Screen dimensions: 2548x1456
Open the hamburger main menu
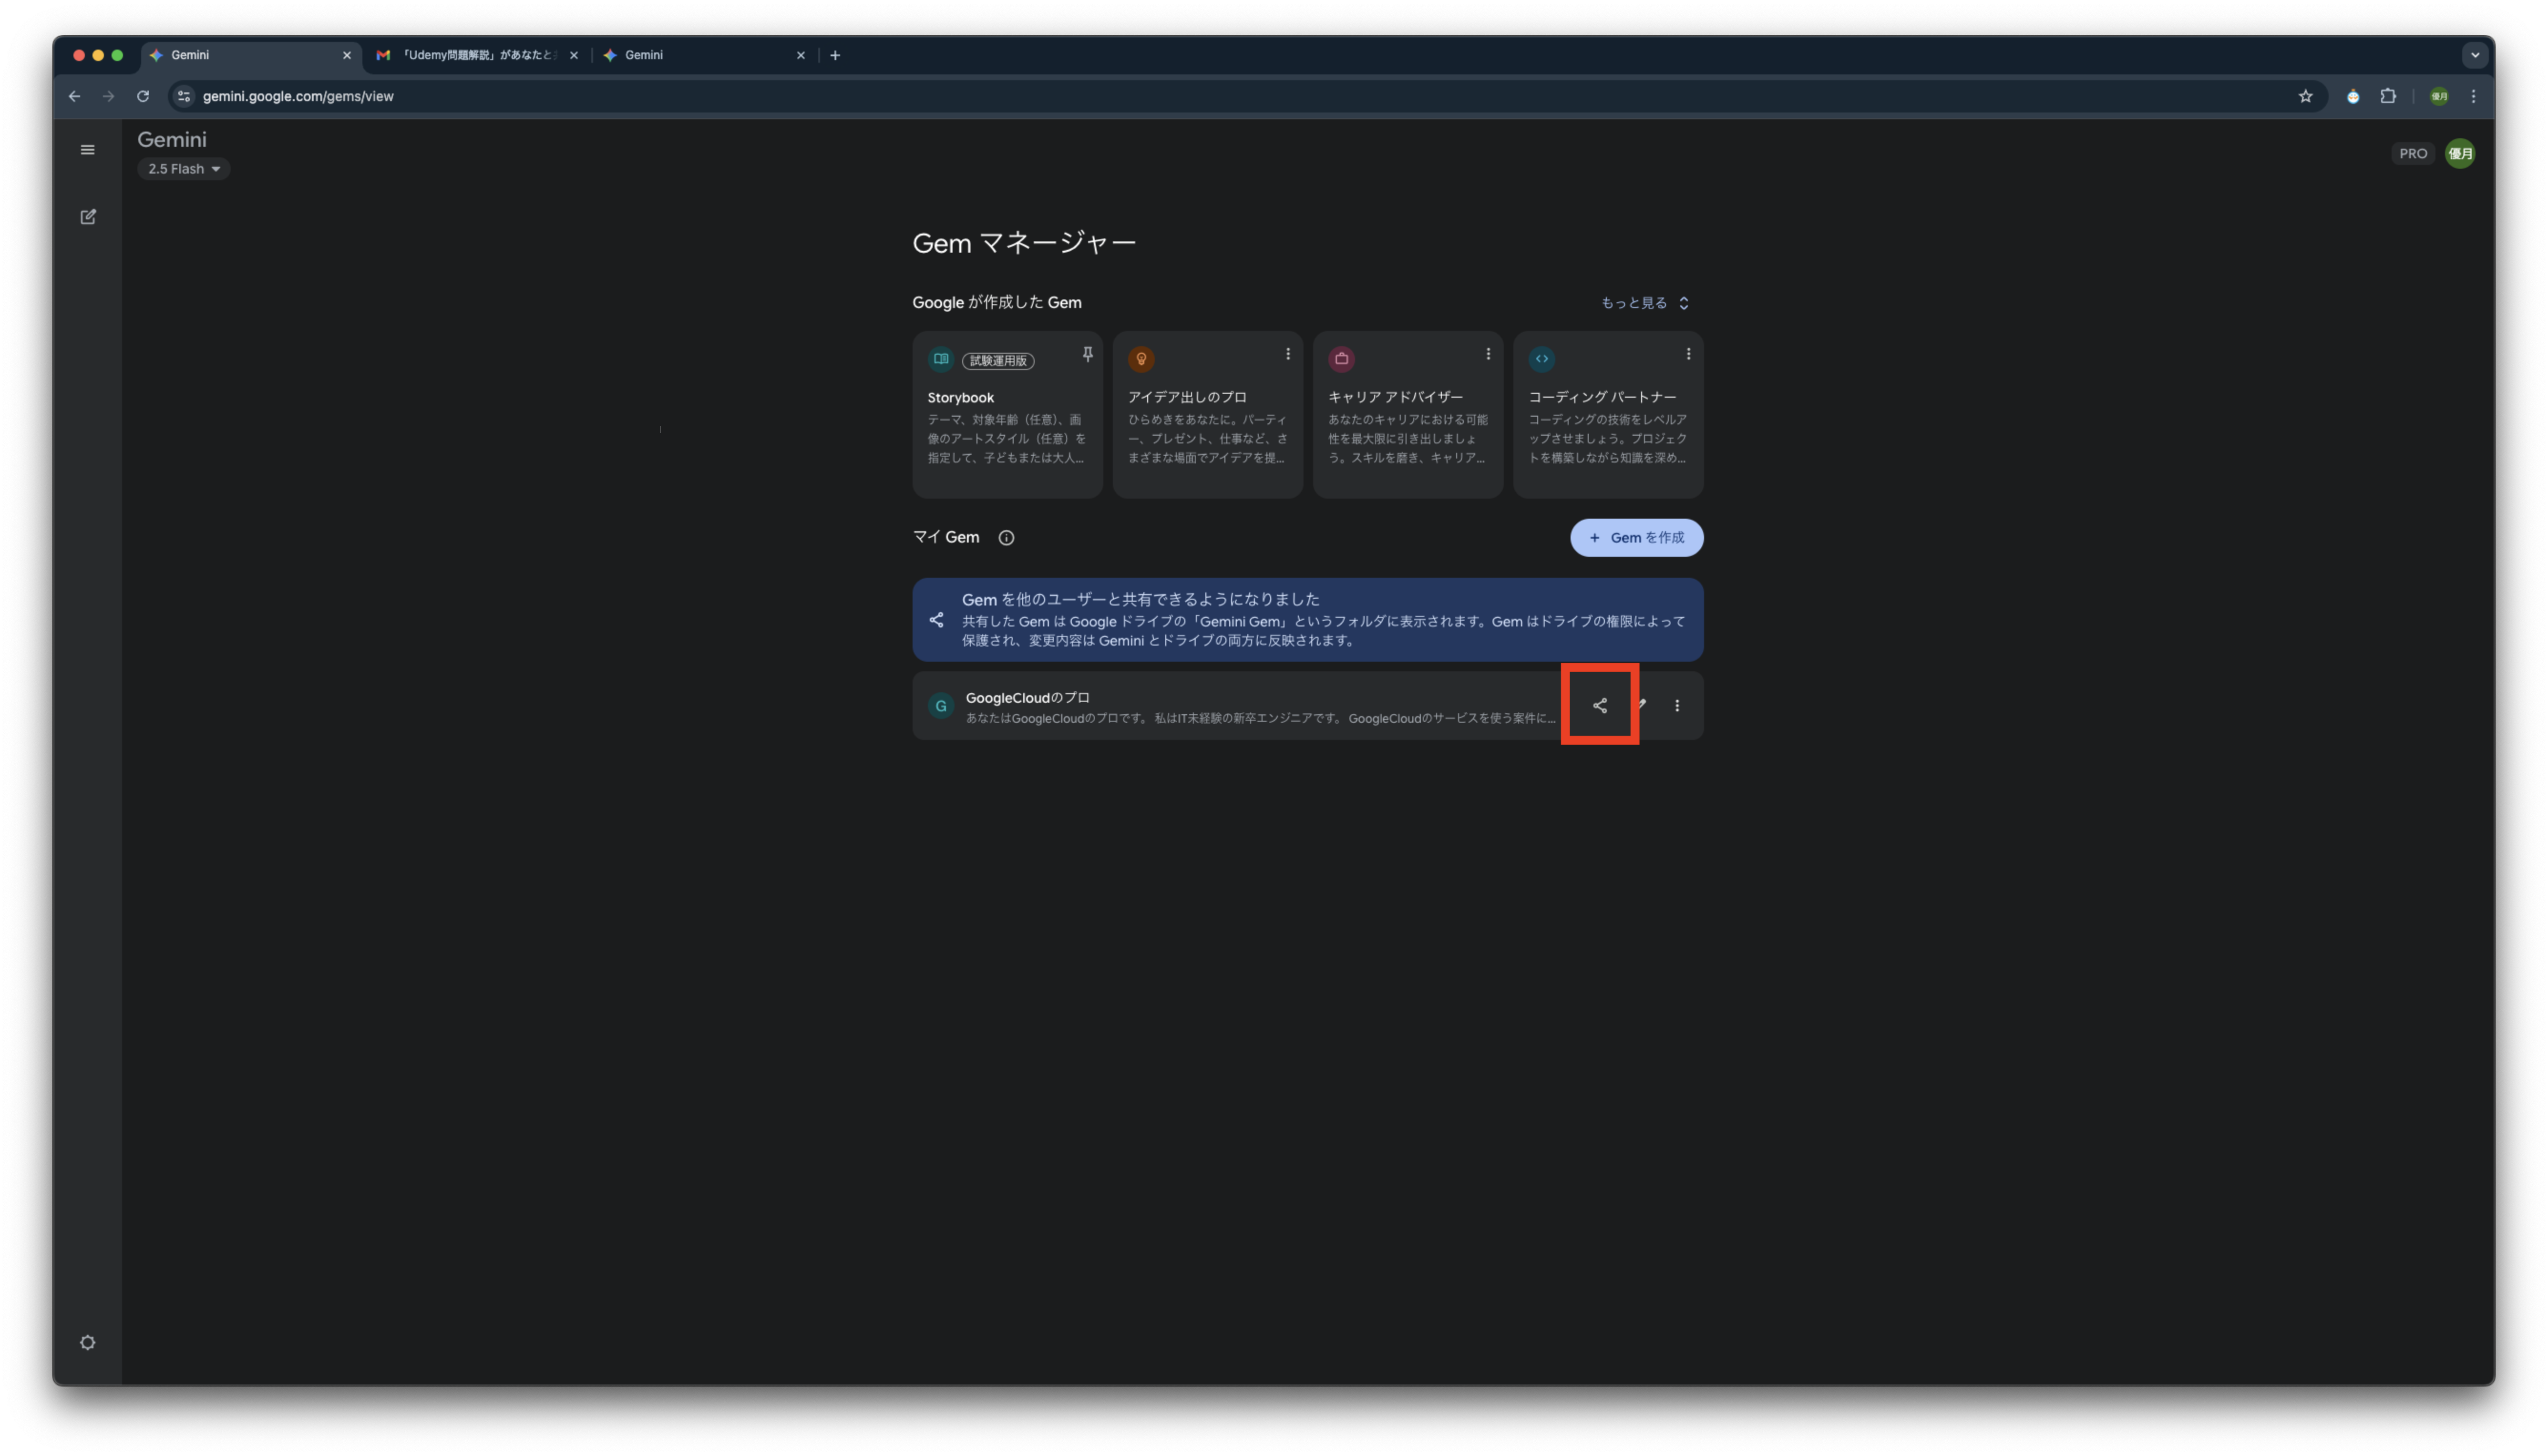point(88,150)
